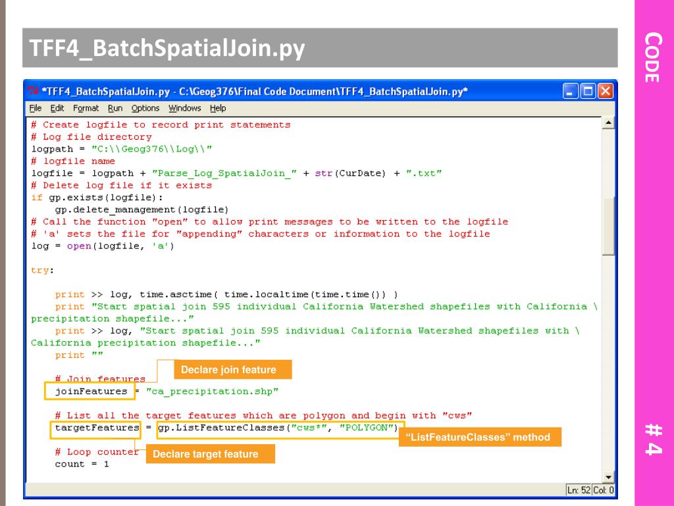
Task: Click the IDLE Tk icon in title bar
Action: (33, 91)
